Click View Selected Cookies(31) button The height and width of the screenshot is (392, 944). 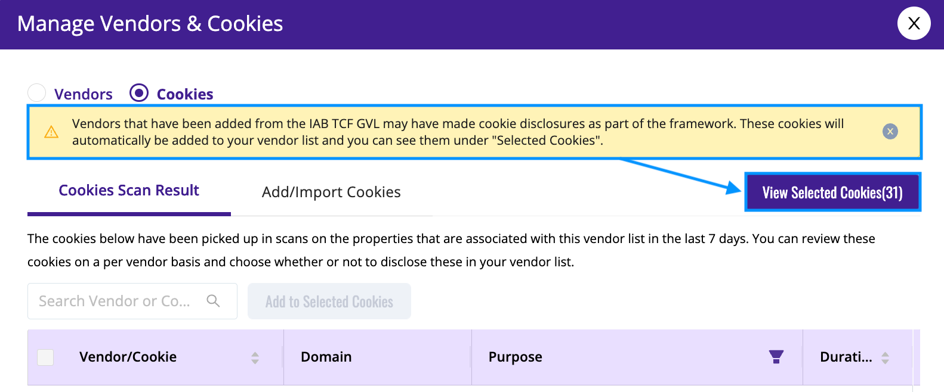pos(832,192)
